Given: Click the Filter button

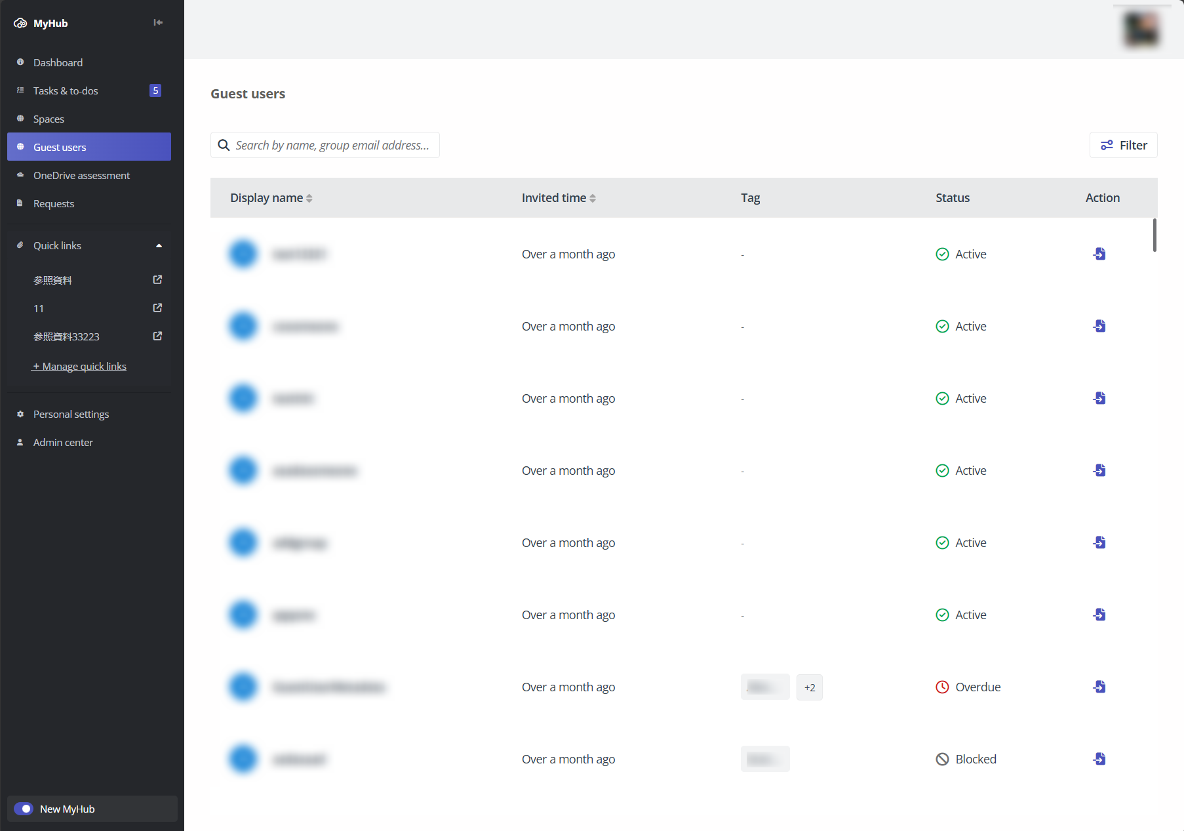Looking at the screenshot, I should click(x=1123, y=145).
